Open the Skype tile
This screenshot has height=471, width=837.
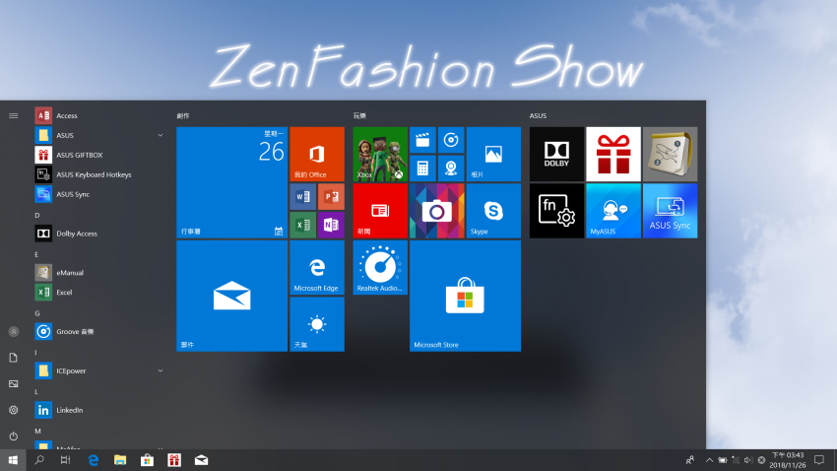pos(493,211)
